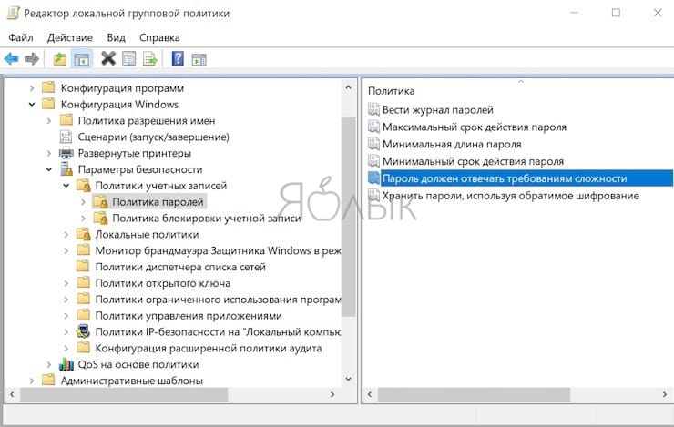Image resolution: width=674 pixels, height=427 pixels.
Task: Open the Справка menu
Action: click(x=159, y=37)
